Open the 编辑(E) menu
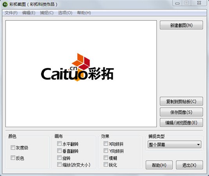Screen dimensions: 209x176 [29, 13]
